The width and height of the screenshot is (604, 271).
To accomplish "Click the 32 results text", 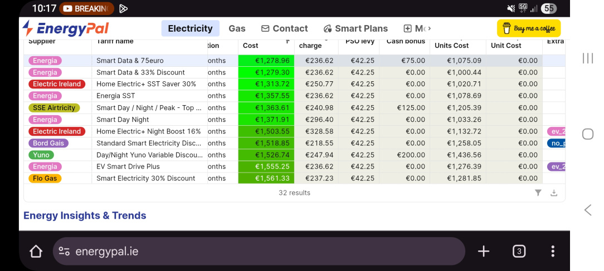I will click(294, 193).
